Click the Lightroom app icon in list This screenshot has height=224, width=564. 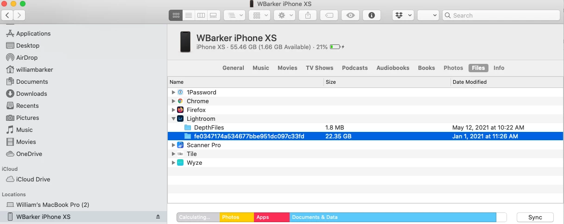coord(180,118)
